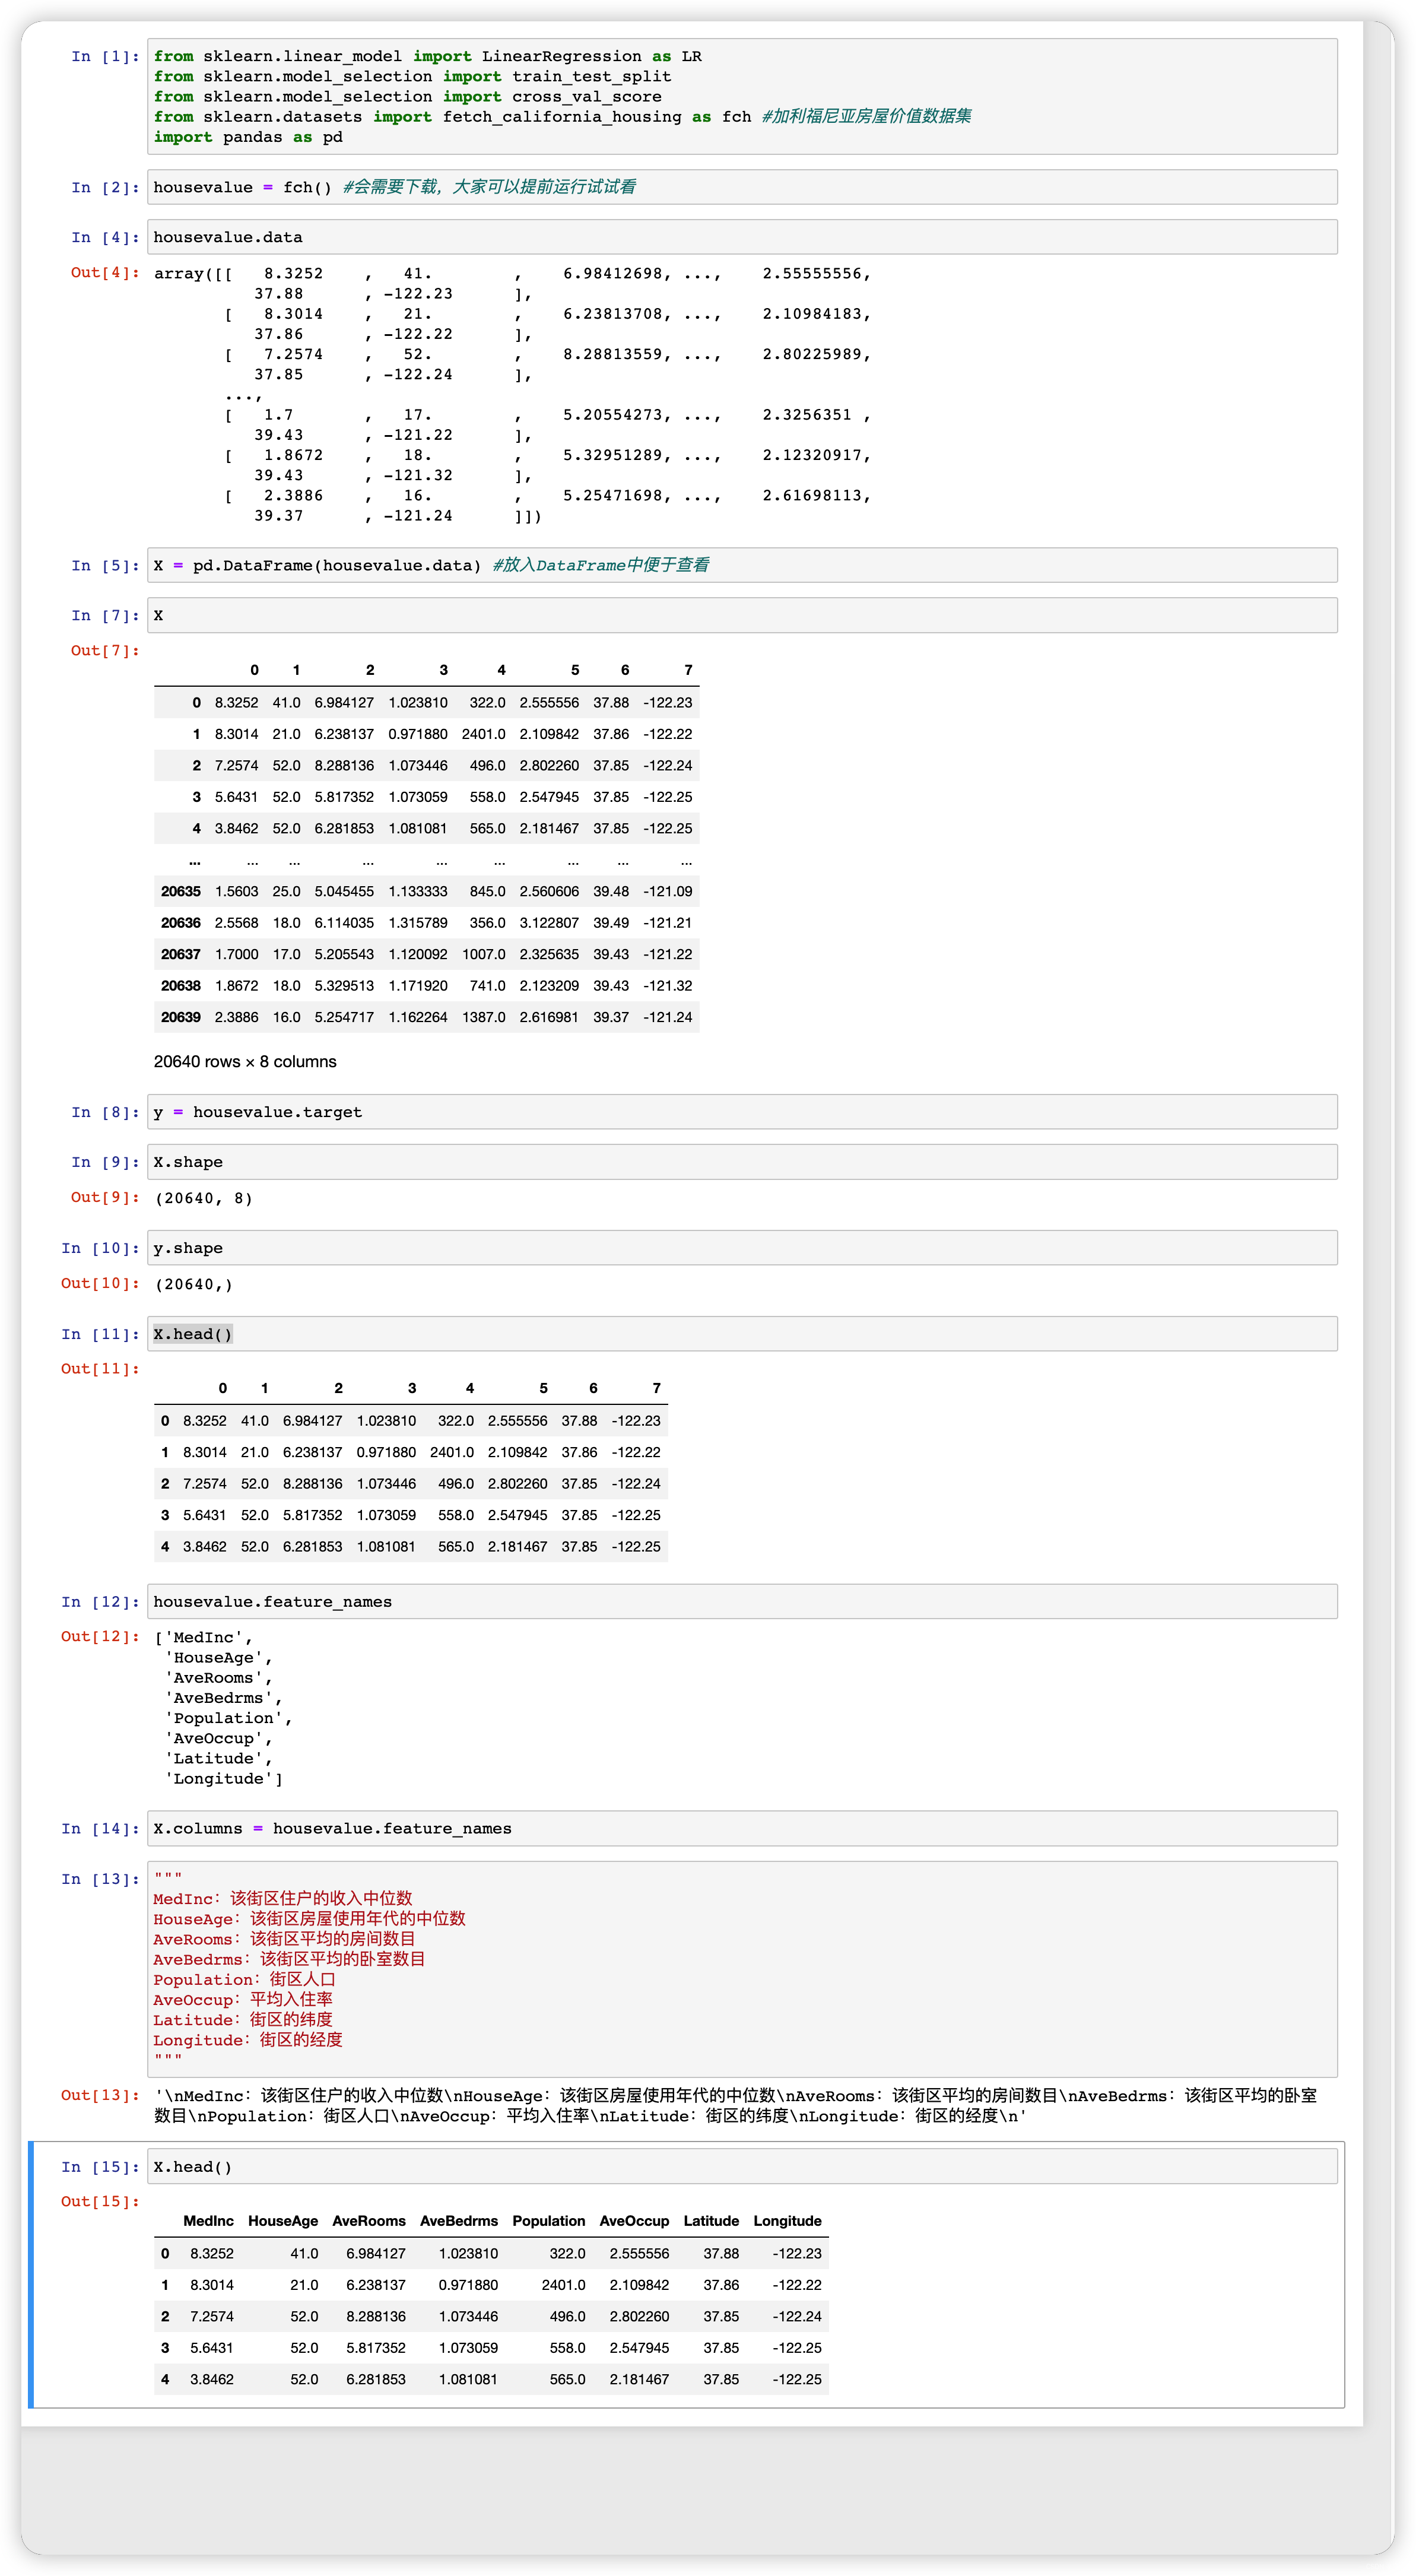Click the Latitude column header

(711, 2221)
